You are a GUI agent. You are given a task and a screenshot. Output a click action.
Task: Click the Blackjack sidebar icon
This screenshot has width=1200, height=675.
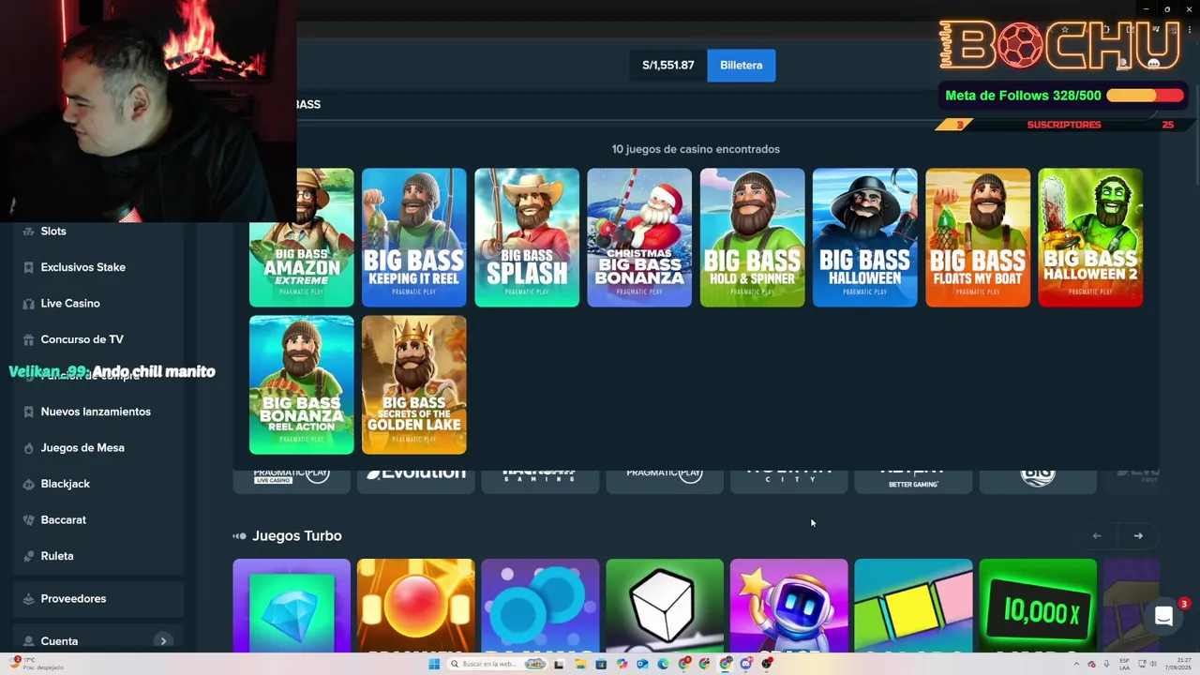click(28, 484)
